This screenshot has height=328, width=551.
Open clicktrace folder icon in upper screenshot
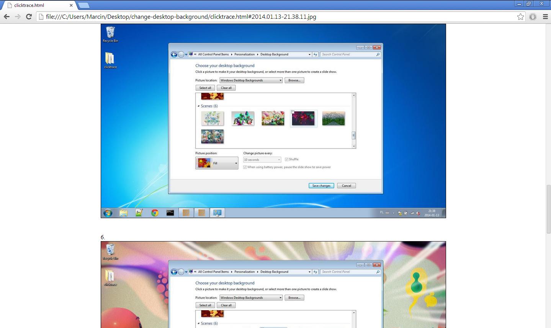click(110, 60)
